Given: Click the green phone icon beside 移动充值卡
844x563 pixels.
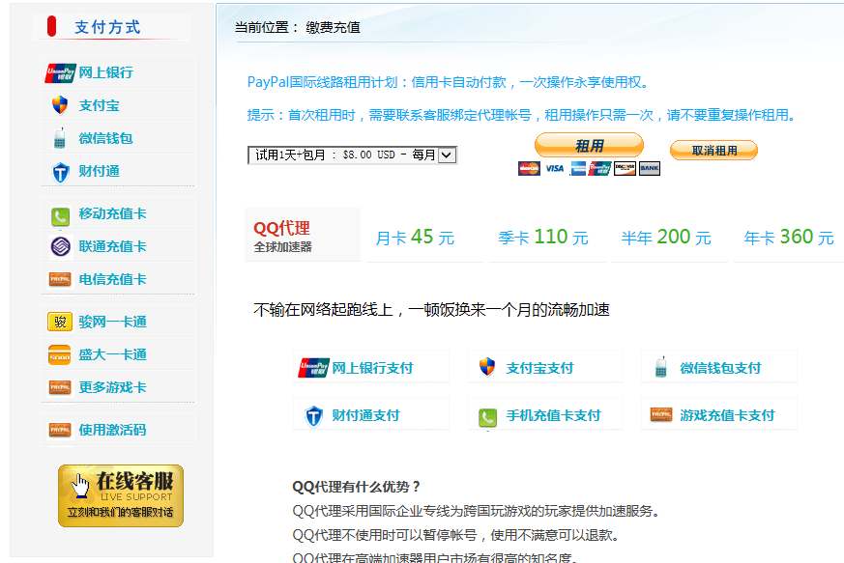Looking at the screenshot, I should (60, 216).
